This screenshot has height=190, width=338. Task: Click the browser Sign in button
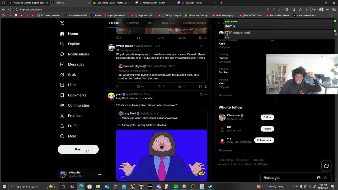click(317, 9)
